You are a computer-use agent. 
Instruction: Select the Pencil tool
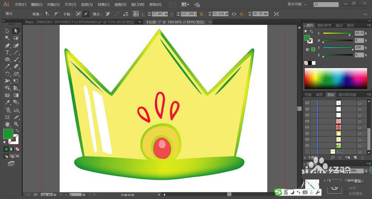pyautogui.click(x=7, y=67)
